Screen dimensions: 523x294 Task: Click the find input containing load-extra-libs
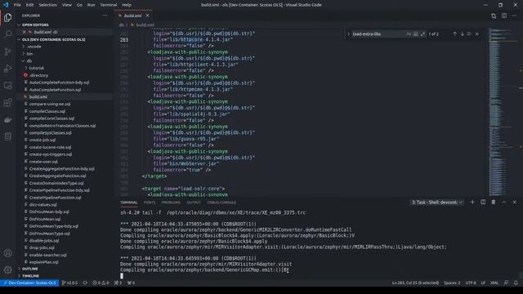pyautogui.click(x=378, y=34)
